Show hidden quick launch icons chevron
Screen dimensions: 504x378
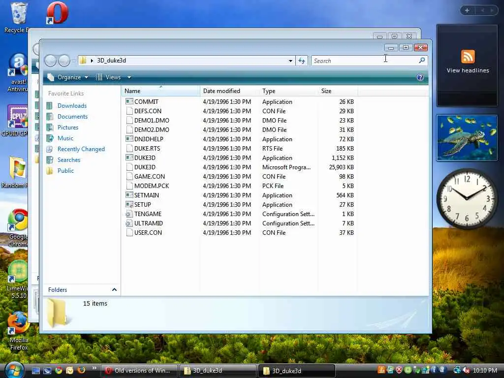(x=94, y=368)
